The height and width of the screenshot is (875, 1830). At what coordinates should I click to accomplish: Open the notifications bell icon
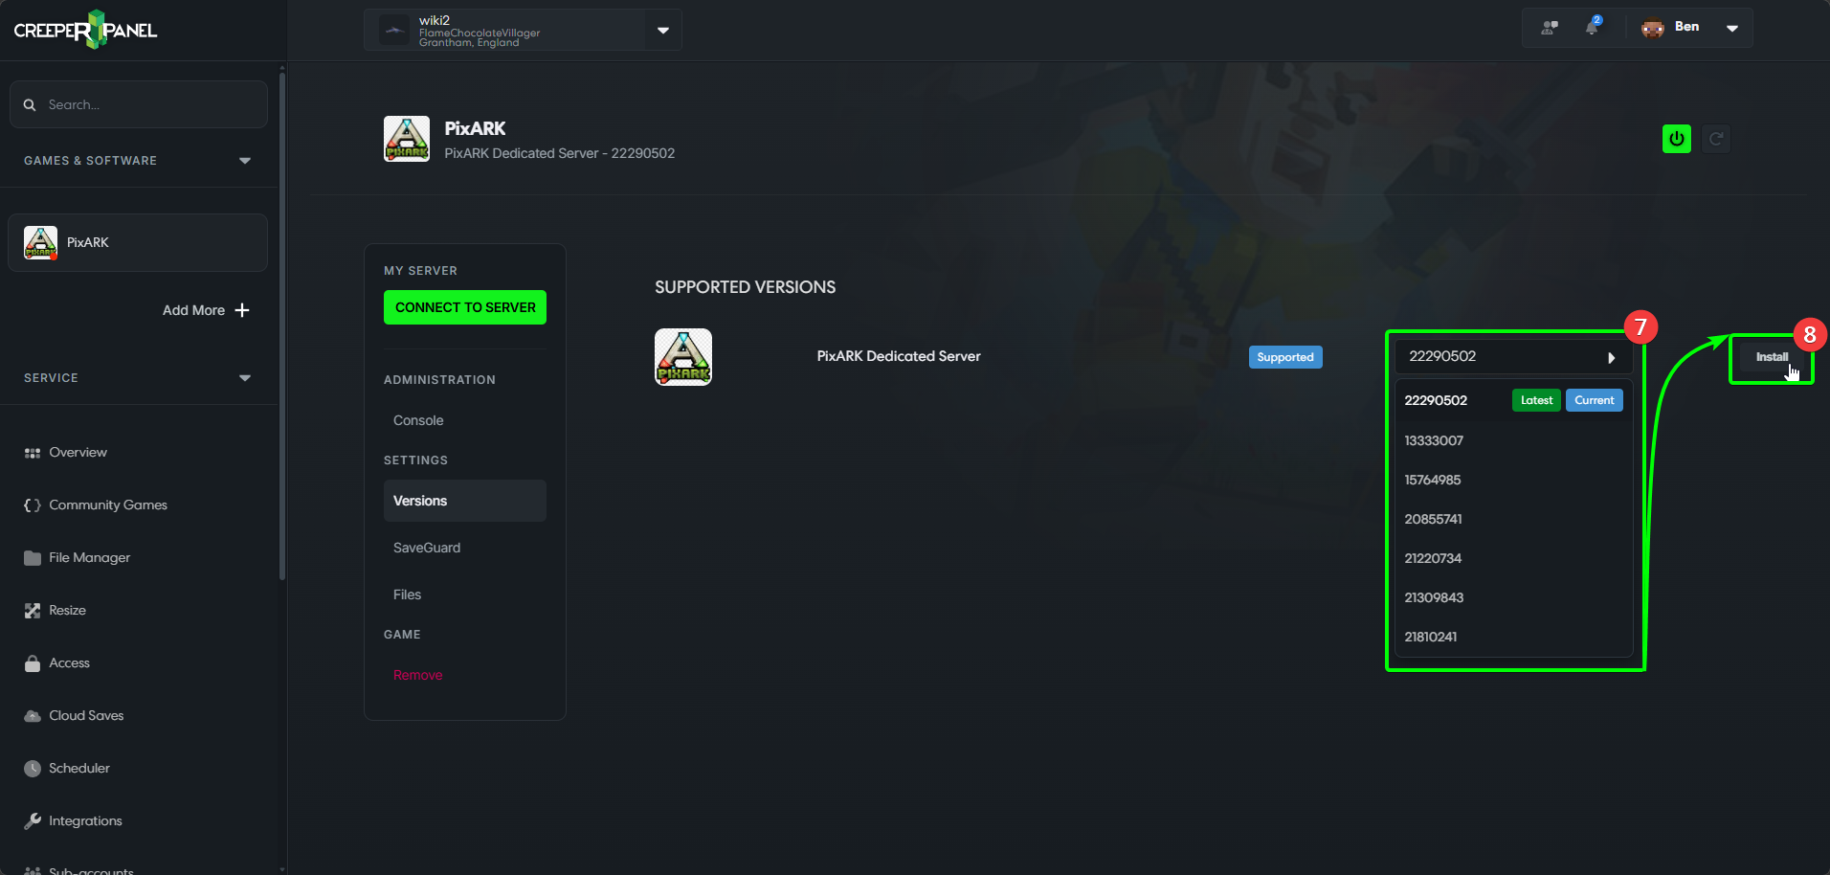(1592, 28)
